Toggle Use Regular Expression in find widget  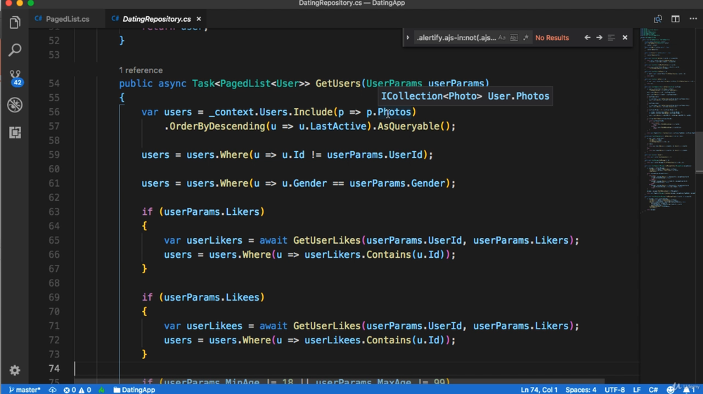(x=525, y=38)
